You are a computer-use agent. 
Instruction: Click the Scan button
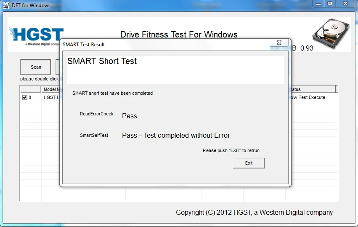[36, 67]
